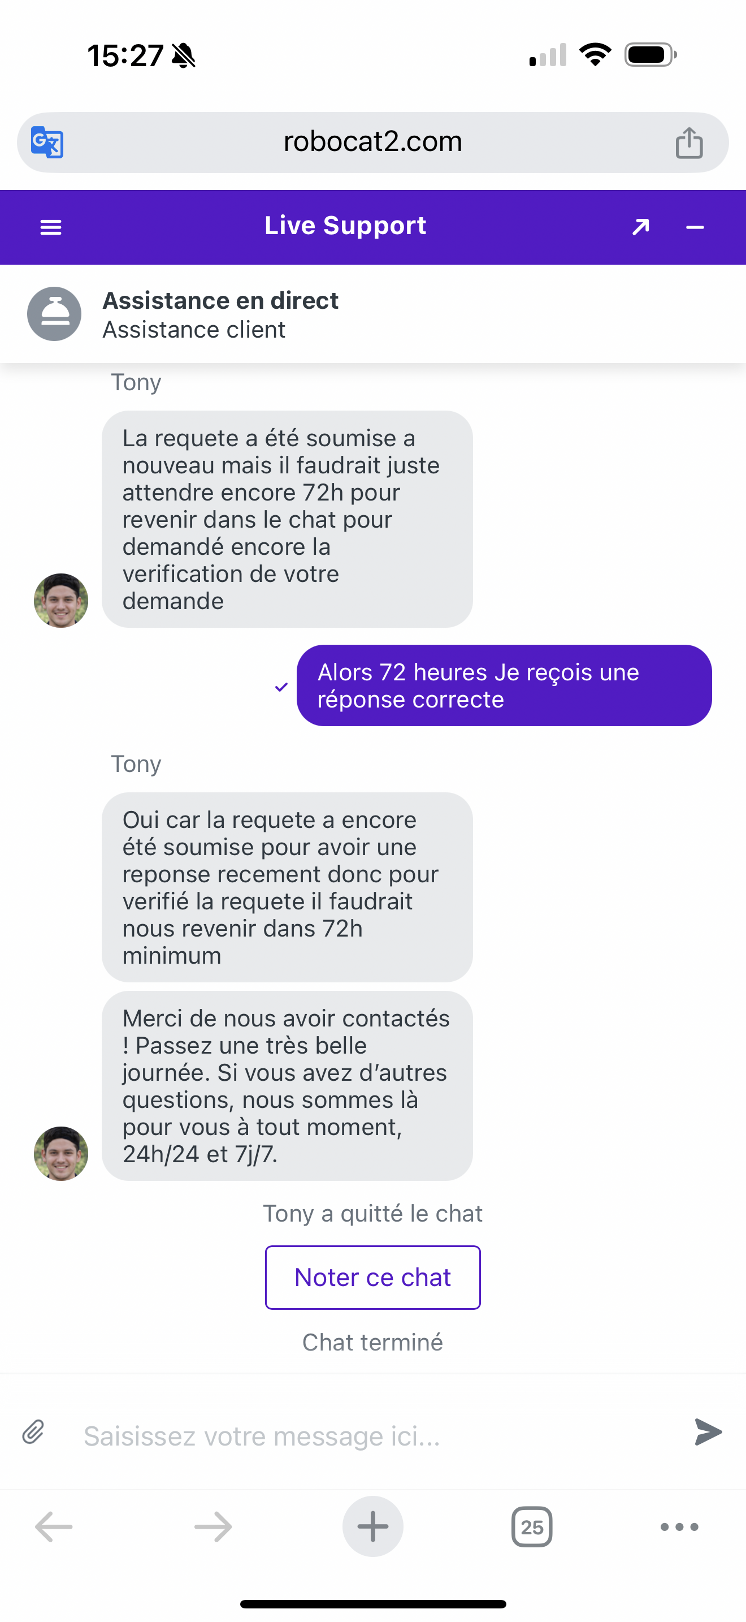This screenshot has width=746, height=1622.
Task: Tap the concierge bell Assistance en direct avatar
Action: (x=54, y=314)
